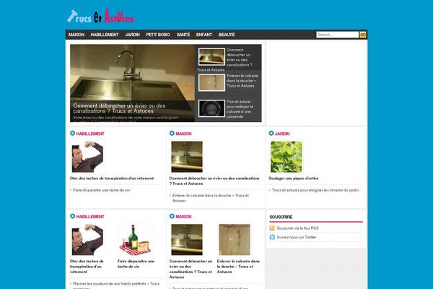Open the PETIT BOBO menu item
This screenshot has height=289, width=433.
point(158,35)
